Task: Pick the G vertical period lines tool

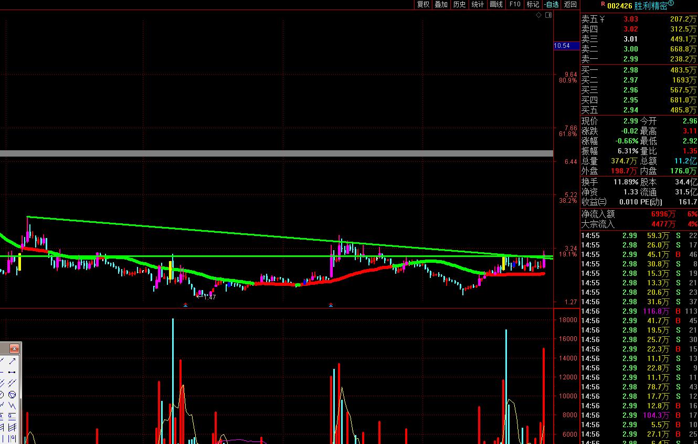Action: point(12,438)
